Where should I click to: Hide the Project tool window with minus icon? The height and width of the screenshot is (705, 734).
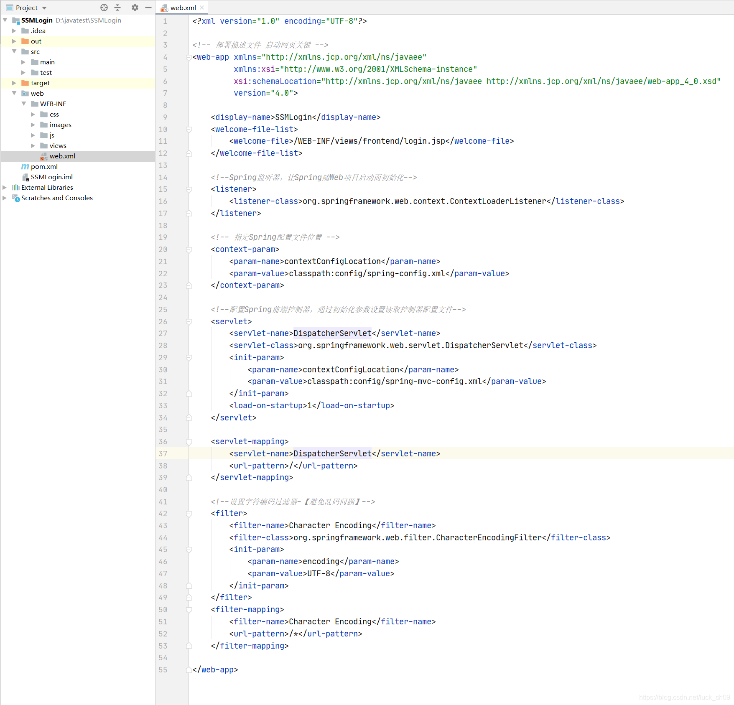(x=148, y=8)
